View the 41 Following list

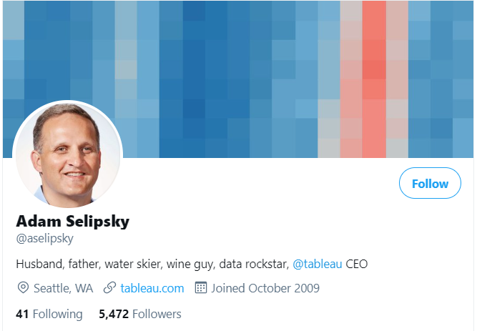[49, 314]
